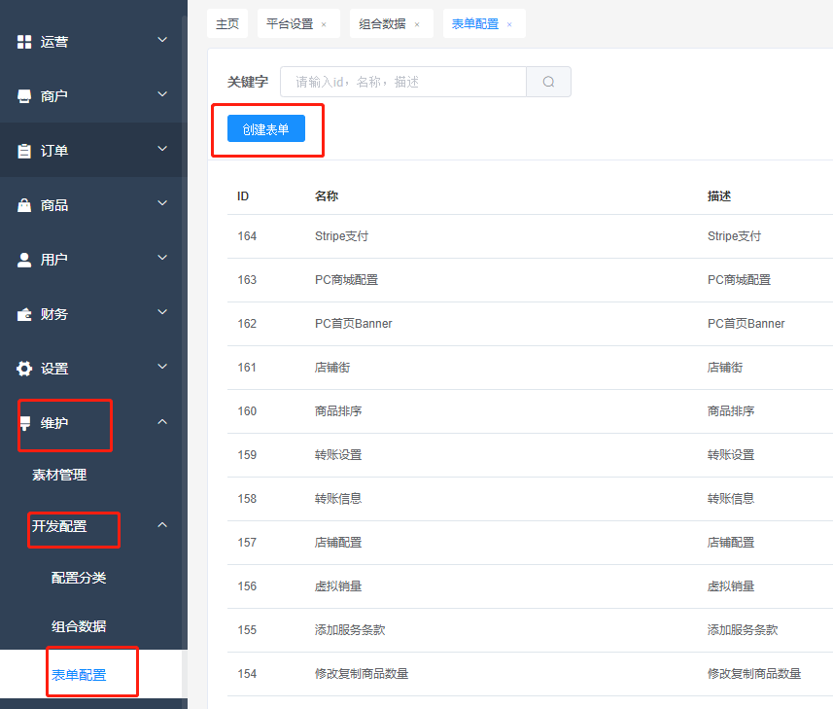Viewport: 833px width, 709px height.
Task: Click ID cell 154
Action: tap(247, 674)
